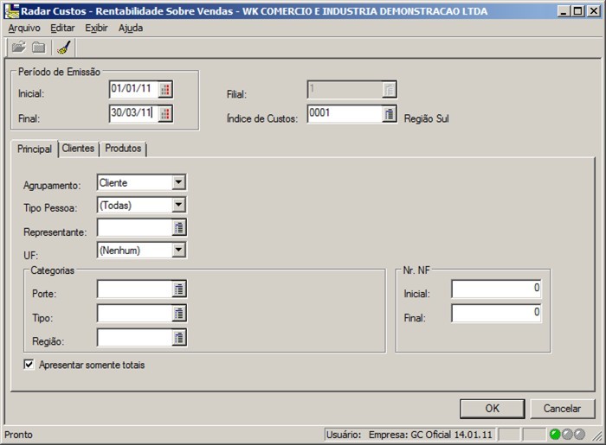
Task: Open the Porte category lookup
Action: 179,289
